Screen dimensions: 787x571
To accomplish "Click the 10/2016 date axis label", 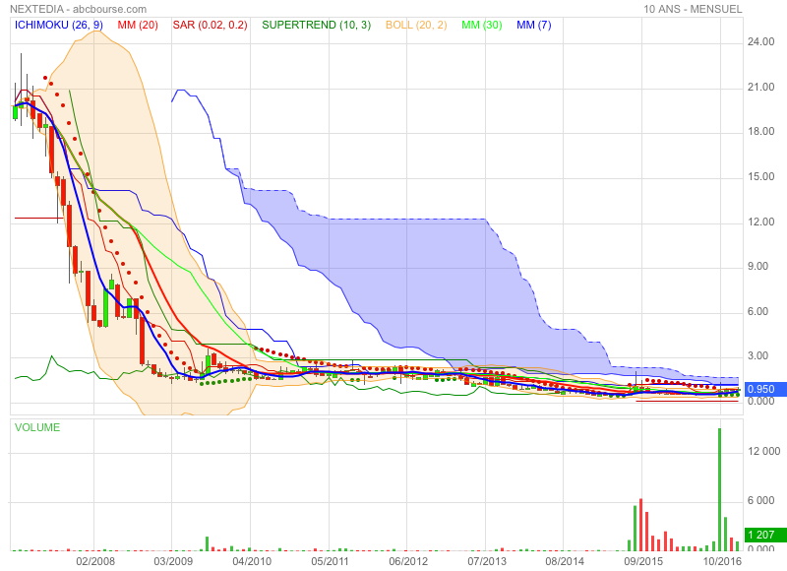I will [722, 561].
